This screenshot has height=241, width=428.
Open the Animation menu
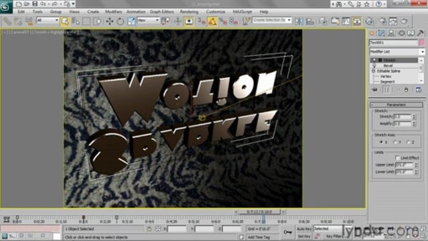click(136, 12)
